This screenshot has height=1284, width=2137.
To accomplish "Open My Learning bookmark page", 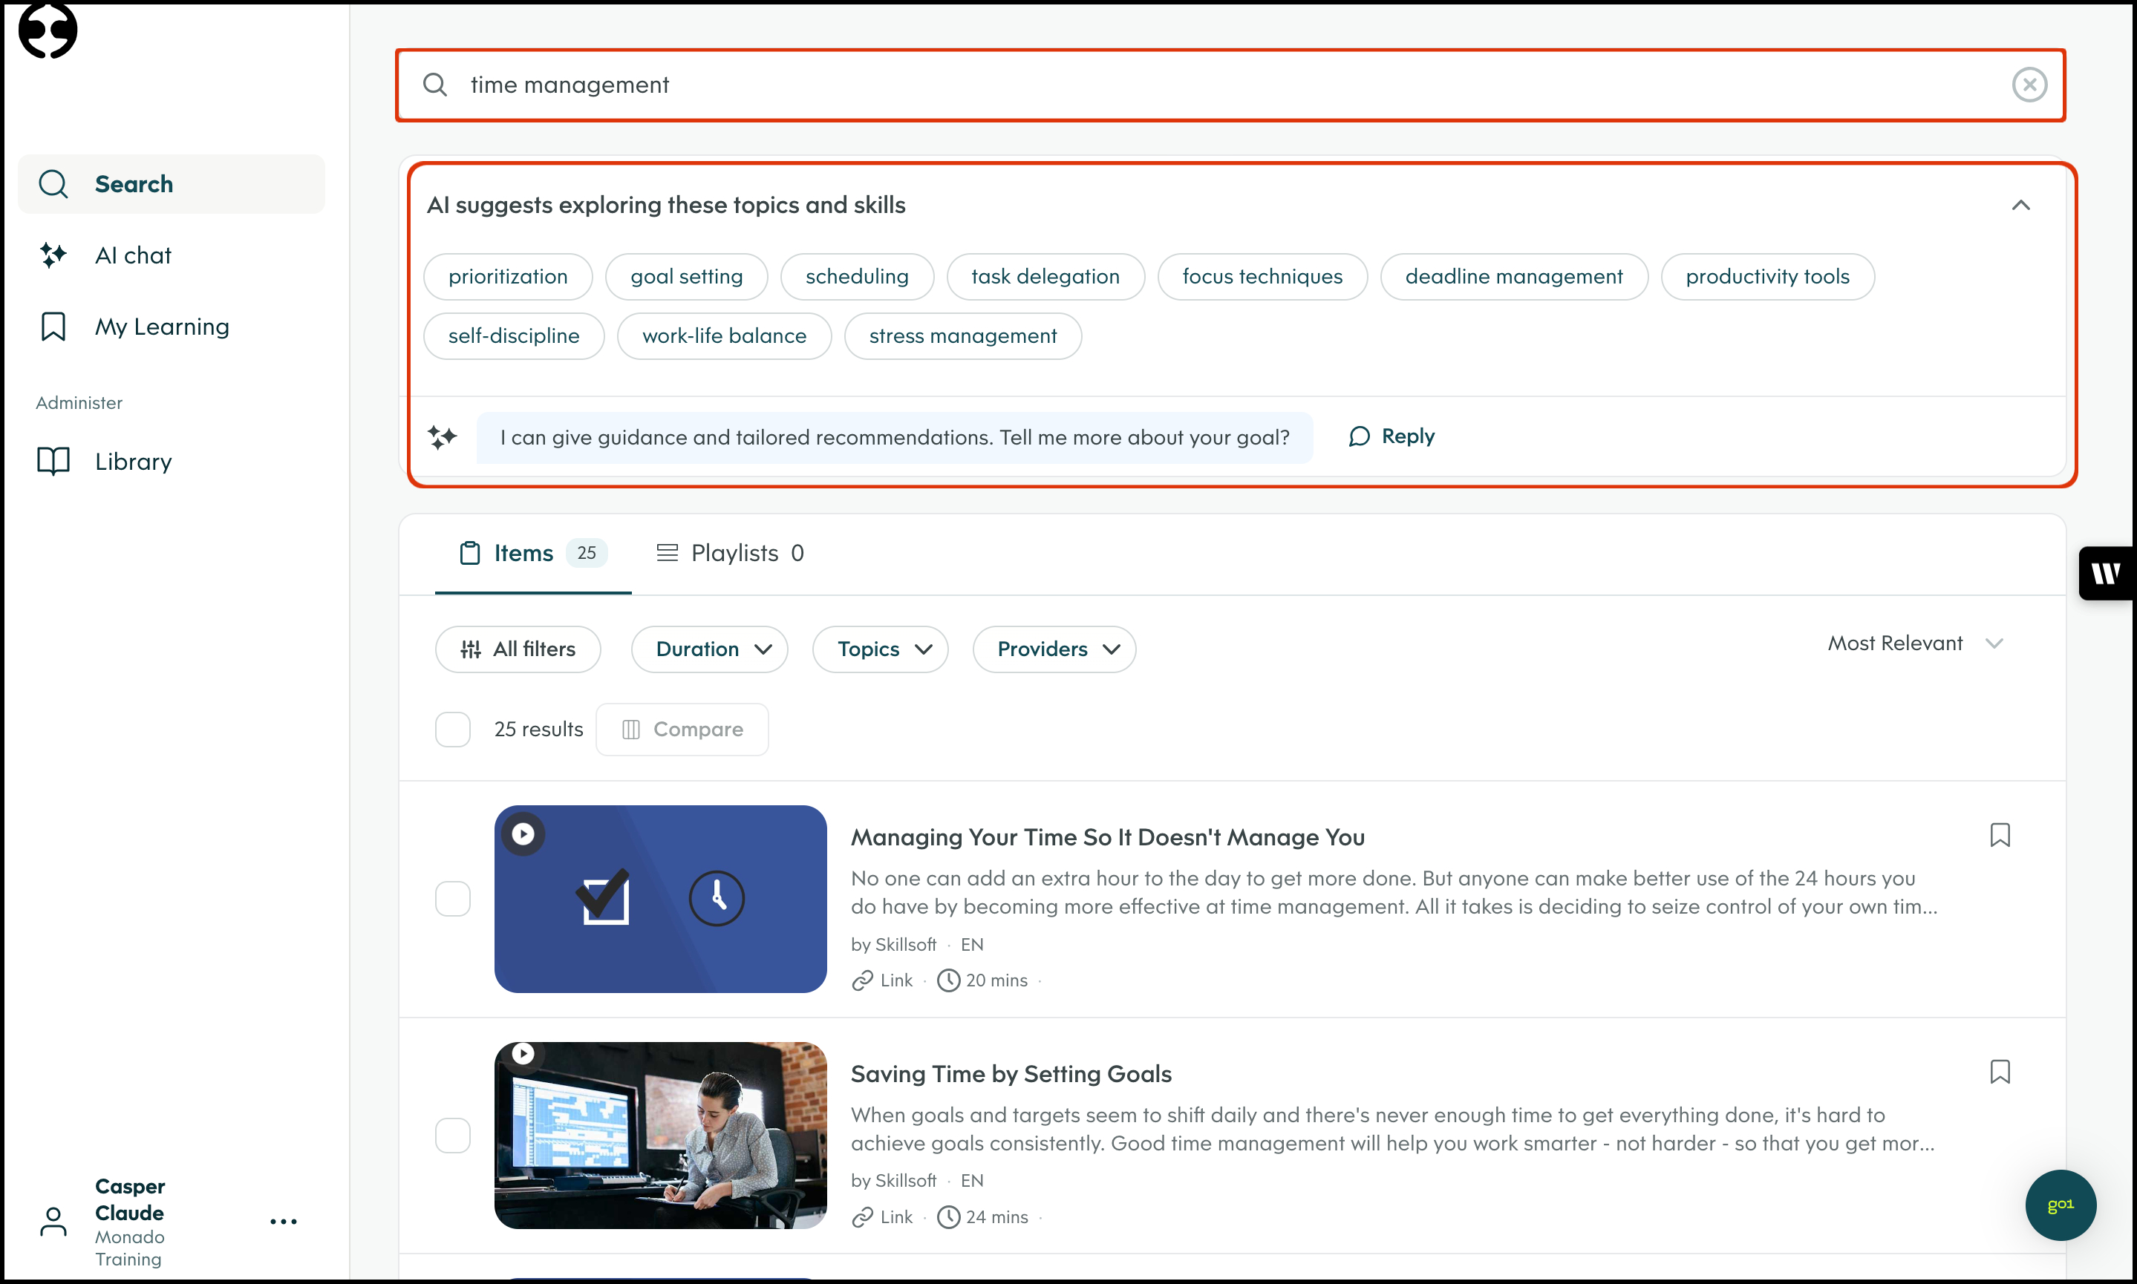I will [x=162, y=326].
